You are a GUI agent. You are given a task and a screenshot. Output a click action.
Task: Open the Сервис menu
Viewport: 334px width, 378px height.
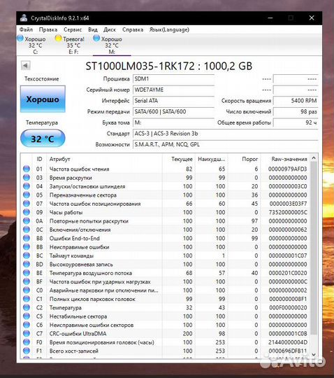[73, 29]
